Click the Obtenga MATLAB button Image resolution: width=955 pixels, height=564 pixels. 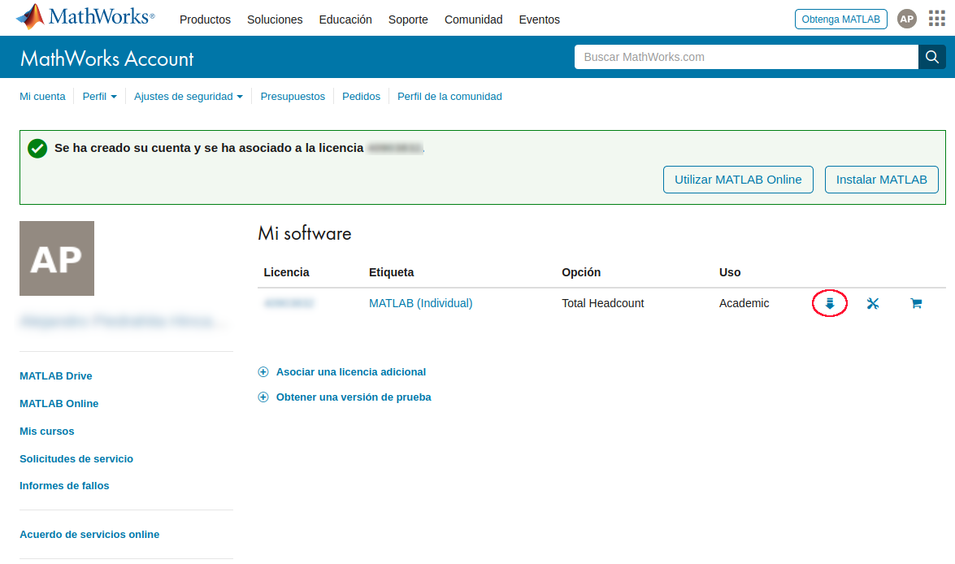[840, 19]
